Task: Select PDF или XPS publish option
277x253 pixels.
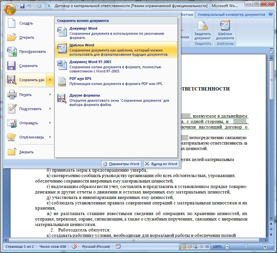Action: coord(116,81)
